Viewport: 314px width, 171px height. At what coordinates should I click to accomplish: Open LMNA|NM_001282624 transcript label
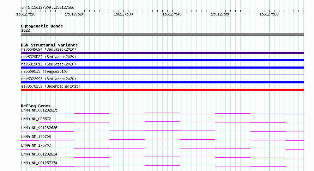click(39, 154)
